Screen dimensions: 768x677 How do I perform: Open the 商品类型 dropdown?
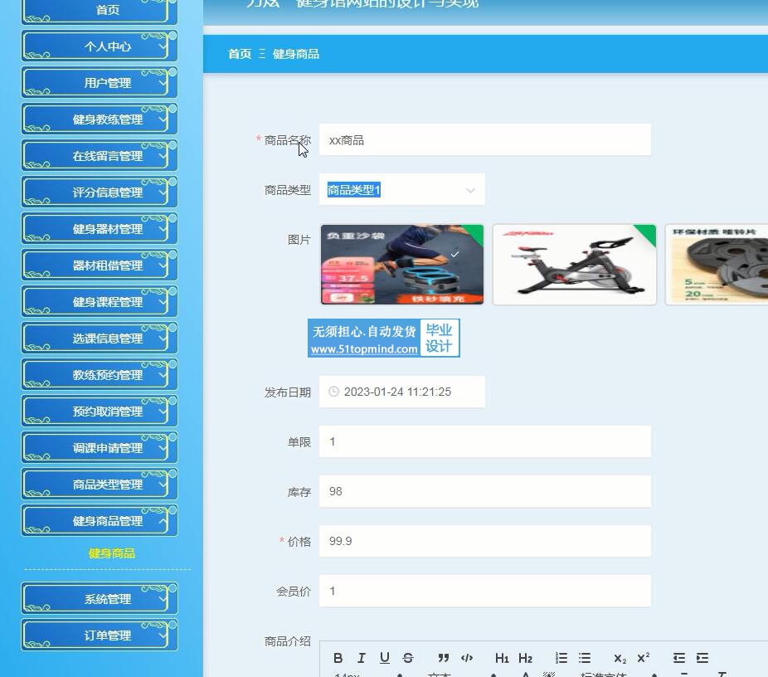point(401,190)
